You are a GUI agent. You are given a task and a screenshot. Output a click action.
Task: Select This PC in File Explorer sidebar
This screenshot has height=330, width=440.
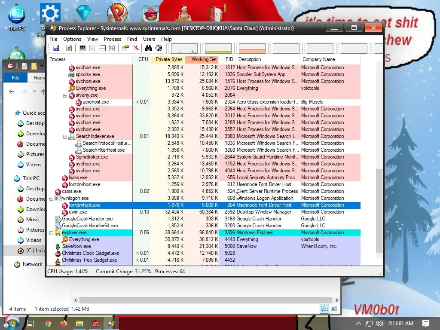[x=31, y=178]
